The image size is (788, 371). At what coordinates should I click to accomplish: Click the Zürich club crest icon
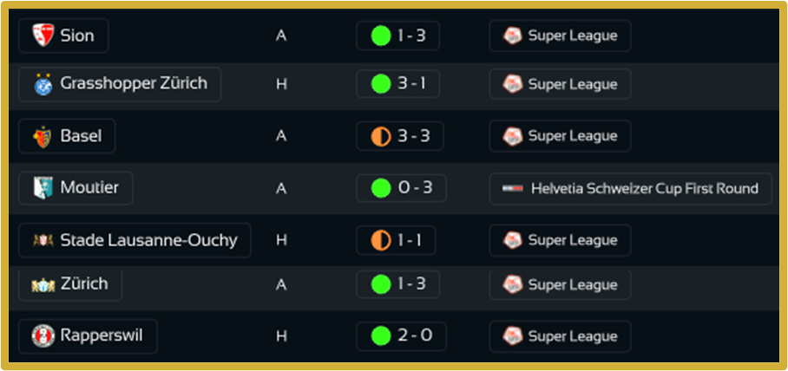[x=43, y=284]
